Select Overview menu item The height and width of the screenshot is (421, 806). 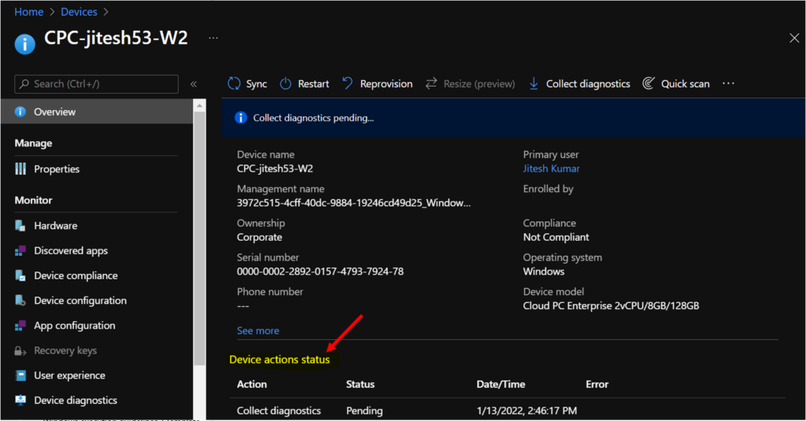coord(97,112)
